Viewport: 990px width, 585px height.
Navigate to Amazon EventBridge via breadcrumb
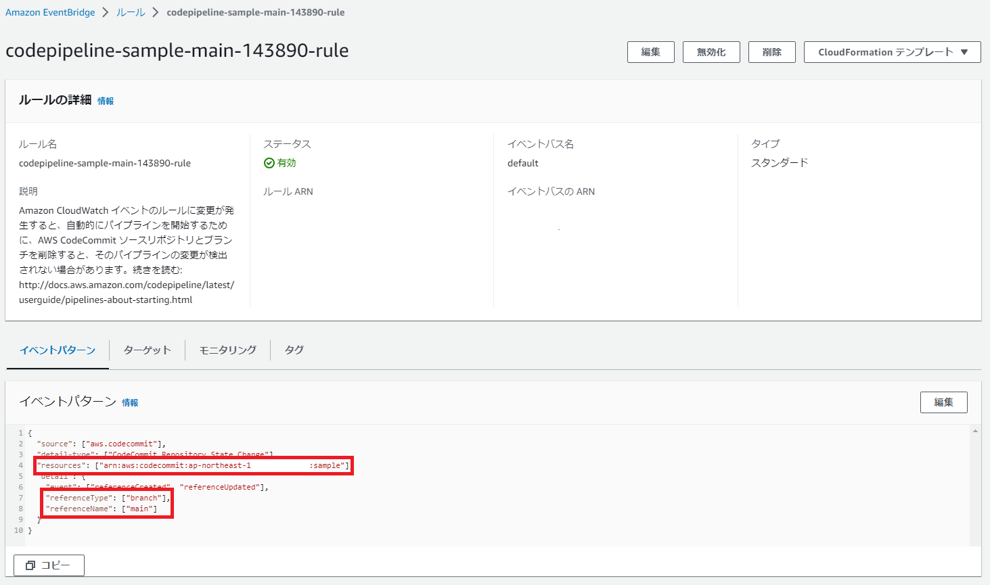49,11
